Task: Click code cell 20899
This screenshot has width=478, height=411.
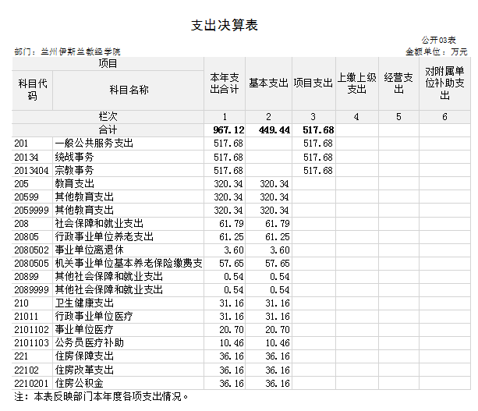Action: pos(27,277)
